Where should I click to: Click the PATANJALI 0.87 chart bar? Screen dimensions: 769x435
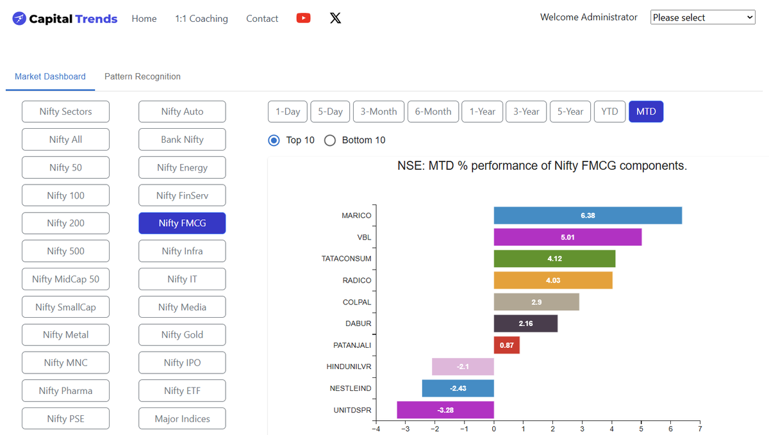[507, 345]
